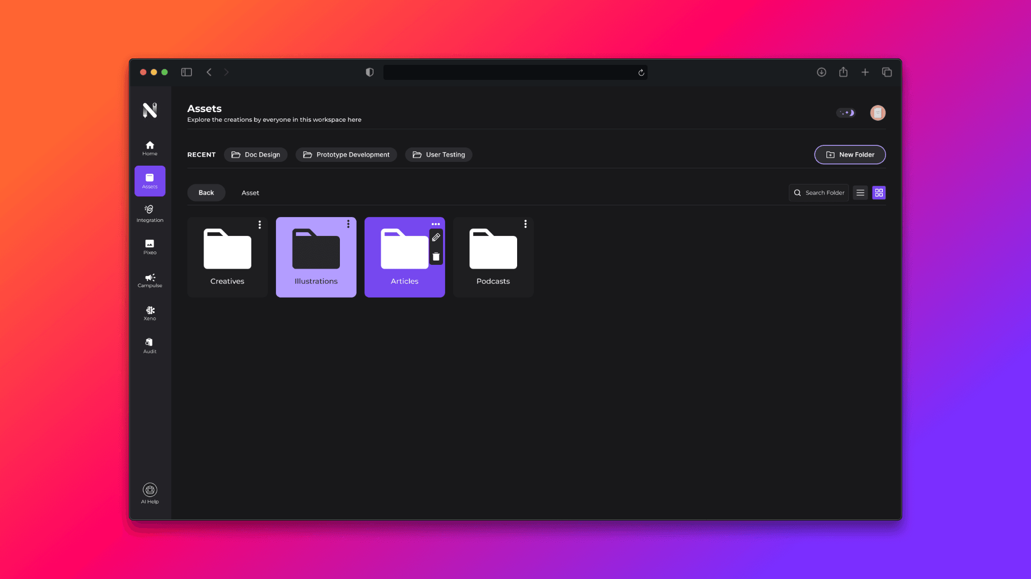Viewport: 1031px width, 579px height.
Task: Toggle dark mode switch in header
Action: tap(846, 113)
